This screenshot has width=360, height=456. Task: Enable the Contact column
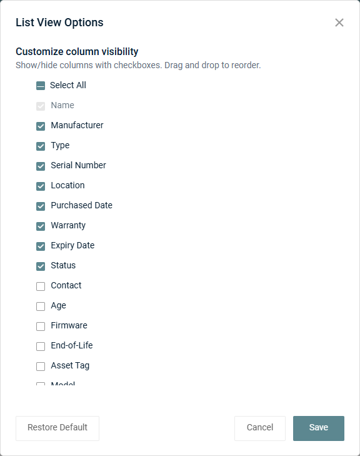(41, 286)
